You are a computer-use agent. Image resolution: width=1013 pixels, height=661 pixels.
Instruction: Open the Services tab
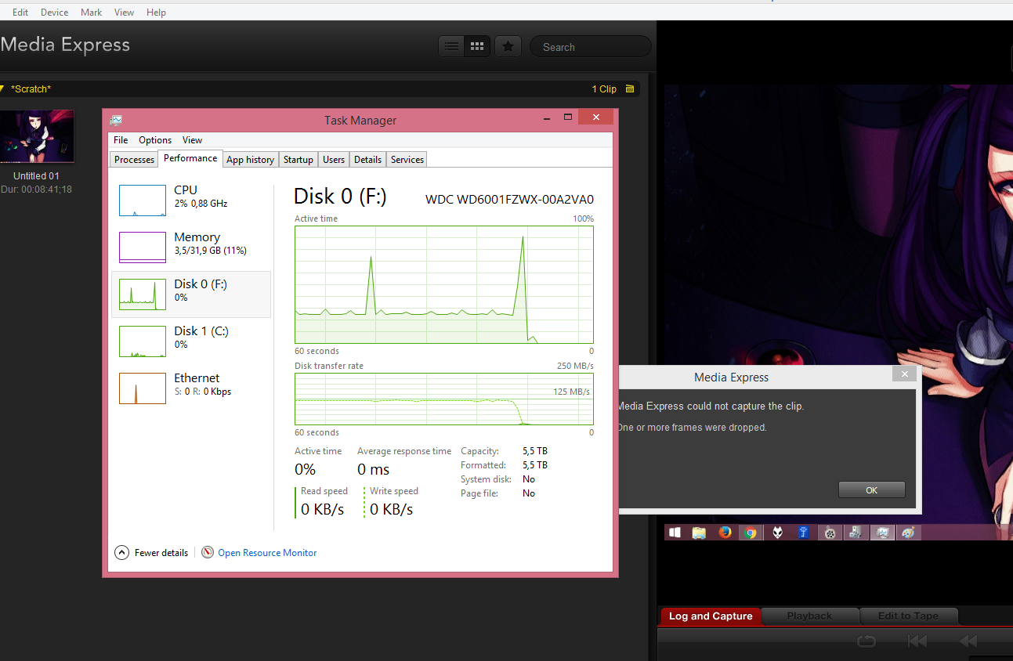point(407,160)
